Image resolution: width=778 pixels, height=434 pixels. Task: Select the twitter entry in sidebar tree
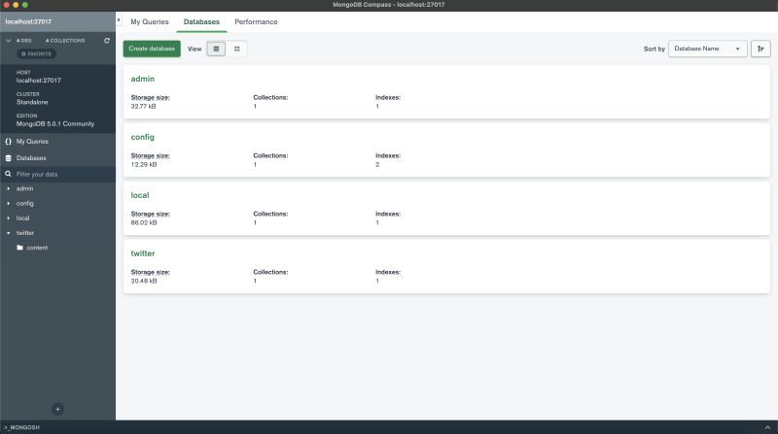pos(25,233)
